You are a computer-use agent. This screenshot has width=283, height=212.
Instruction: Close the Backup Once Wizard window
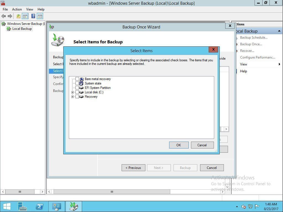click(230, 26)
